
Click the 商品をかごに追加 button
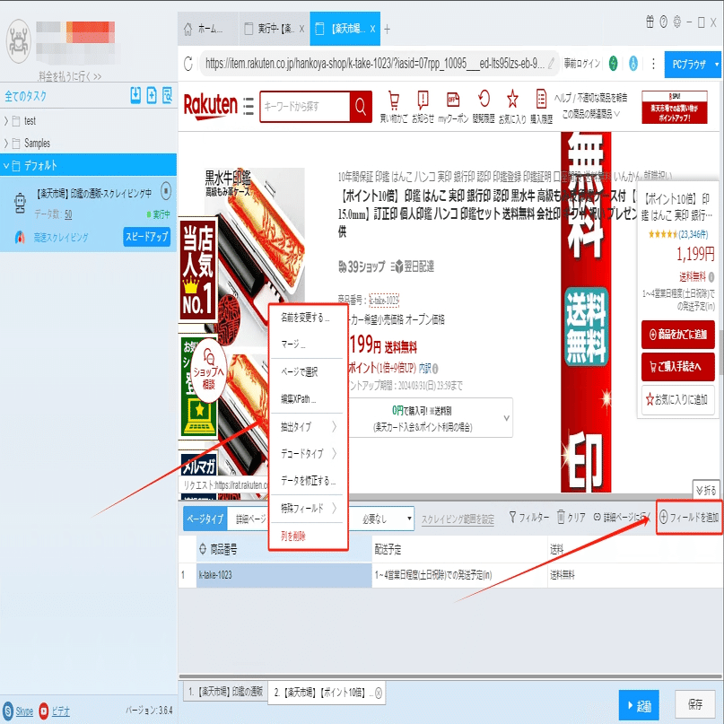click(678, 335)
